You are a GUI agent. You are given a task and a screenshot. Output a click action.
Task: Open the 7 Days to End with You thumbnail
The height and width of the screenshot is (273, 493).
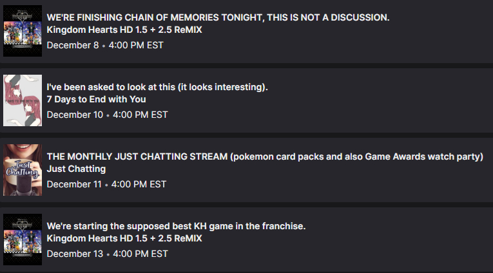pos(23,100)
